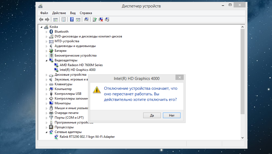Collapse the Видеоадаптеры node
Screen dimensions: 272x154
46,61
